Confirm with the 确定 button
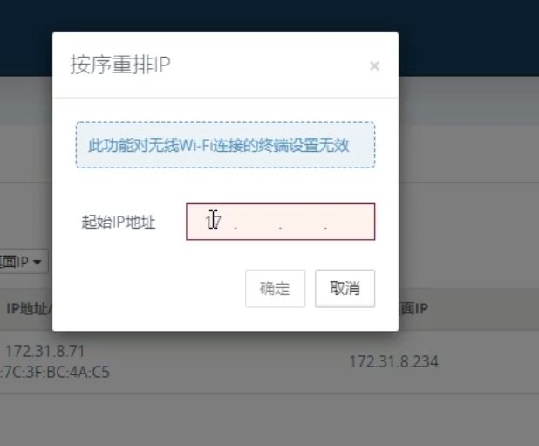539x446 pixels. tap(275, 289)
